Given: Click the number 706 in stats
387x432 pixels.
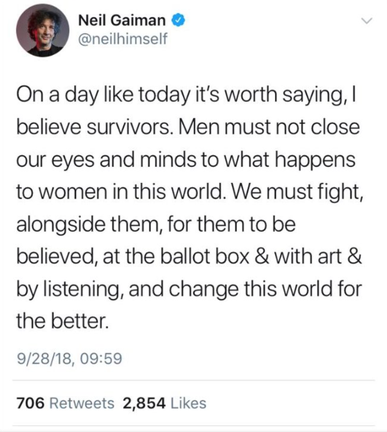Looking at the screenshot, I should pyautogui.click(x=30, y=403).
